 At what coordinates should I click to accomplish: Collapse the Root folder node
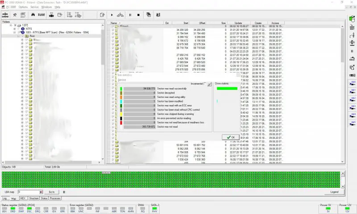point(18,36)
